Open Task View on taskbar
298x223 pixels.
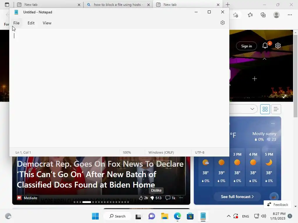click(138, 216)
